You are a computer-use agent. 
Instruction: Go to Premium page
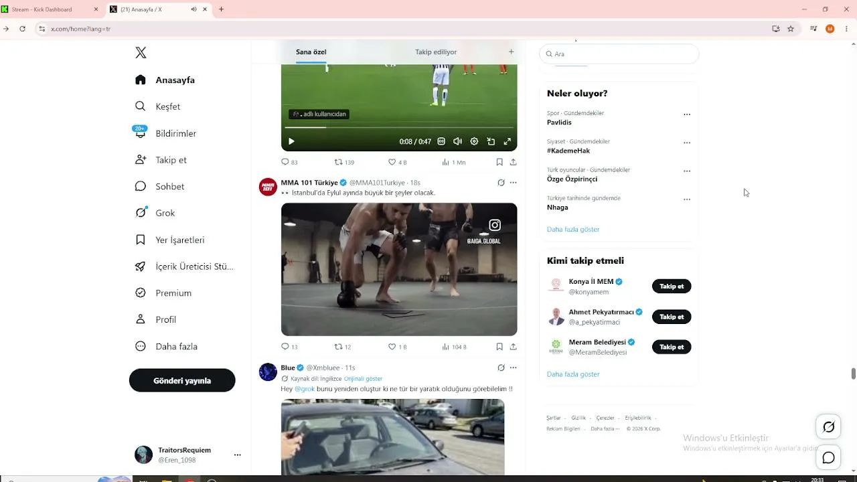[x=163, y=293]
